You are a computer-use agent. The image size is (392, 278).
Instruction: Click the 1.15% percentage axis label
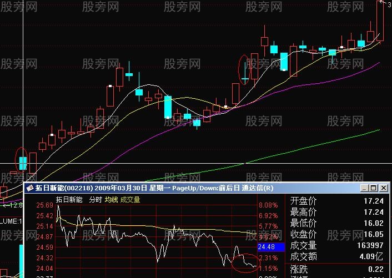tap(268, 269)
